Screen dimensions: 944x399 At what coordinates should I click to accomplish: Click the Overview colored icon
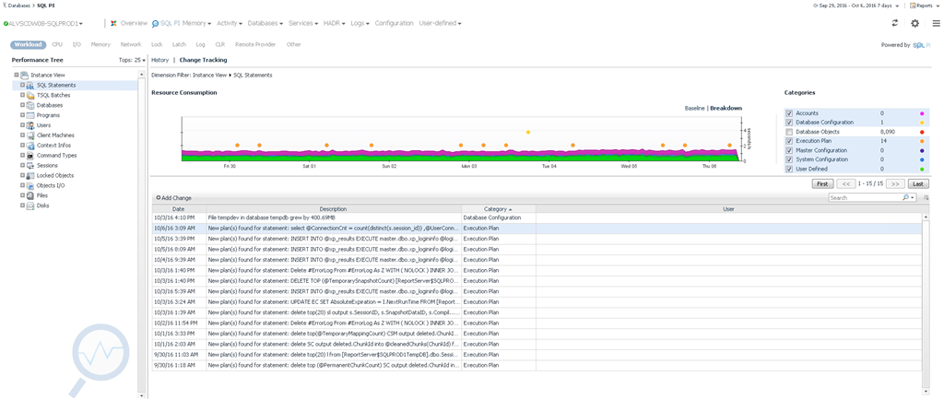(x=113, y=23)
